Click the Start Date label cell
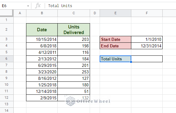This screenshot has height=113, width=176. tap(115, 39)
